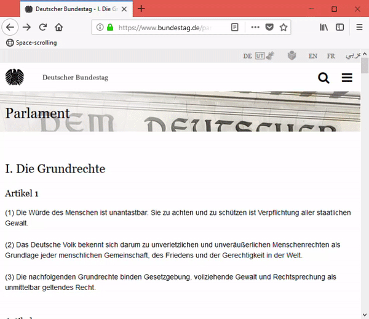Click the green secure connection padlock

click(110, 27)
